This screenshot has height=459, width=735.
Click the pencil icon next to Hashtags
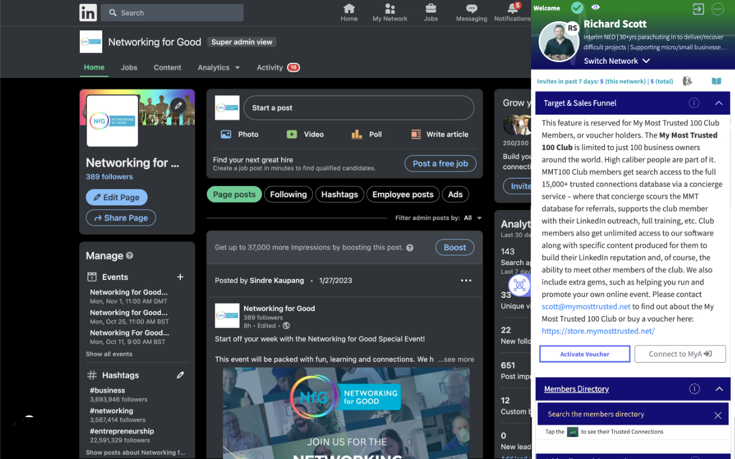pyautogui.click(x=180, y=375)
